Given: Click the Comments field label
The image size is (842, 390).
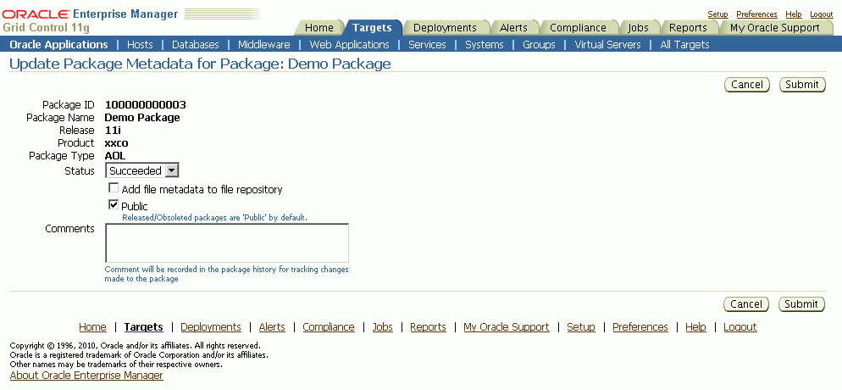Looking at the screenshot, I should (x=69, y=229).
